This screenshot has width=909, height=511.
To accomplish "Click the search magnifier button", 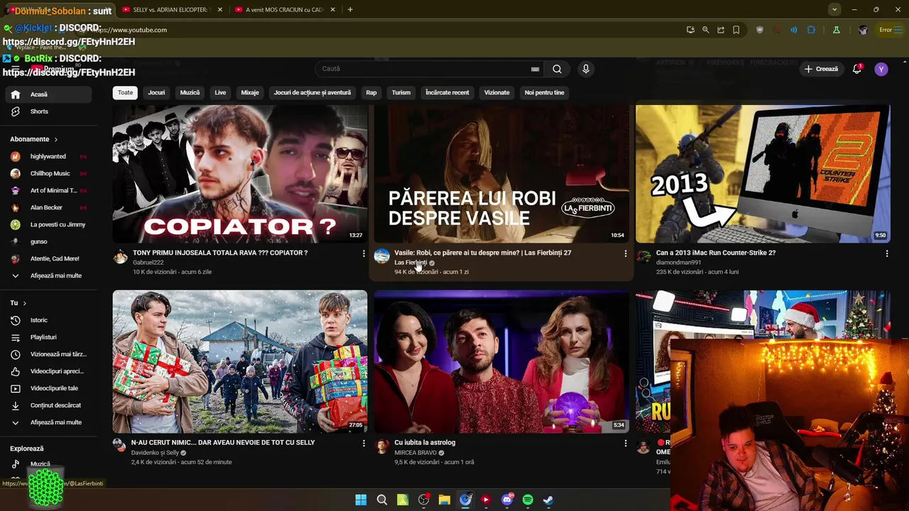I will point(557,69).
